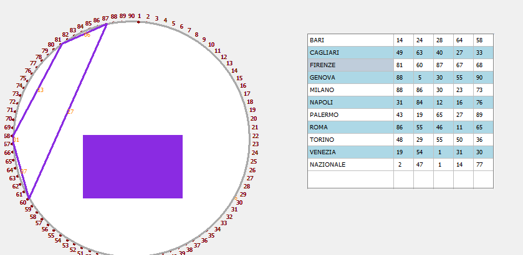Screen dimensions: 523x255
Task: Click cell 84 in the NAPOLI row
Action: (x=424, y=103)
